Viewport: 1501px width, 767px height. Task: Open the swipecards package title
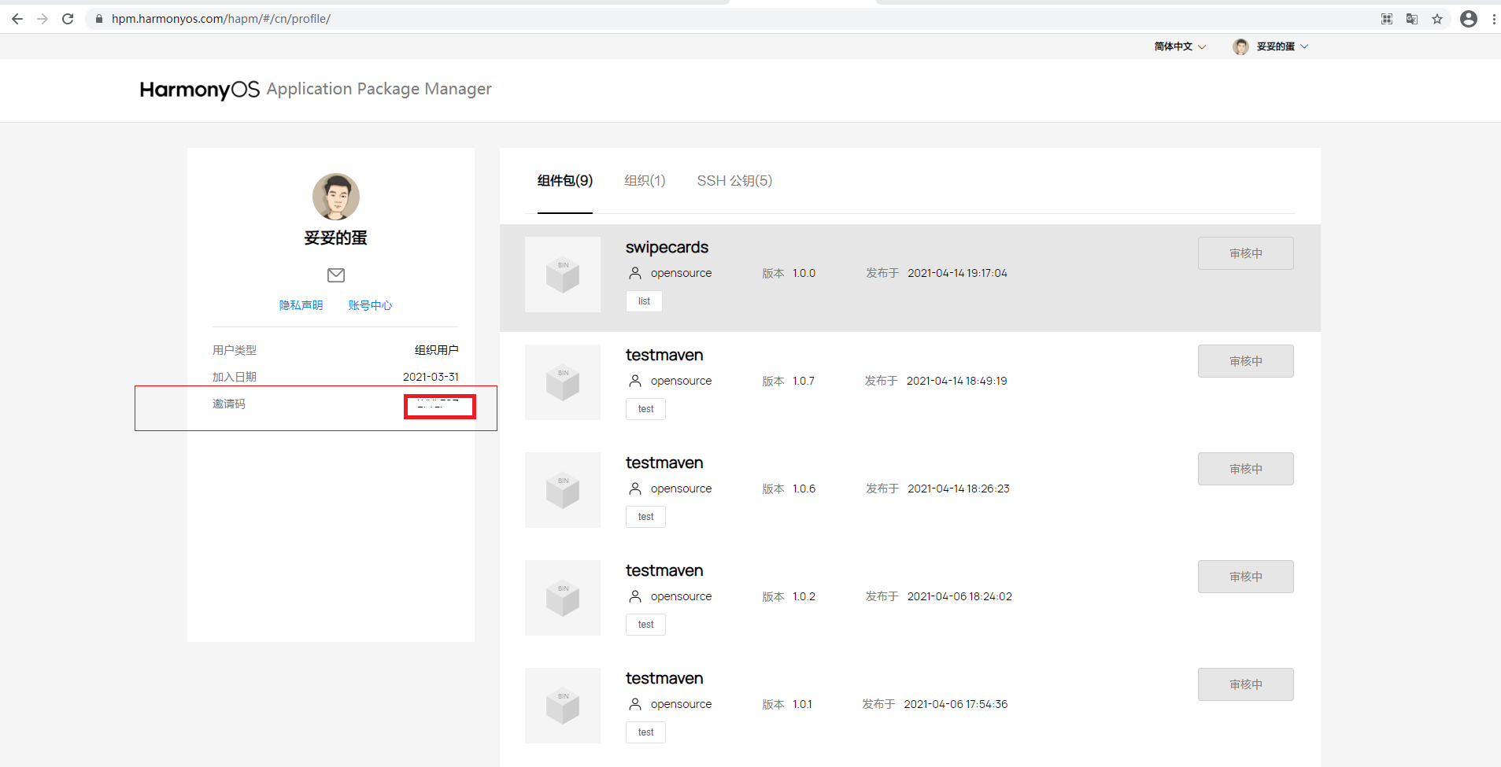tap(667, 247)
